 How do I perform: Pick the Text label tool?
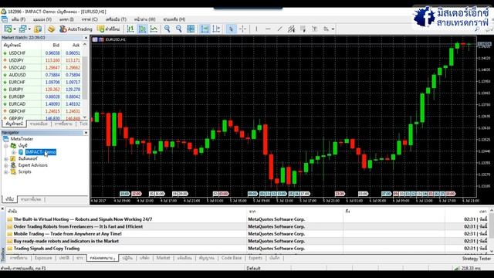click(314, 29)
